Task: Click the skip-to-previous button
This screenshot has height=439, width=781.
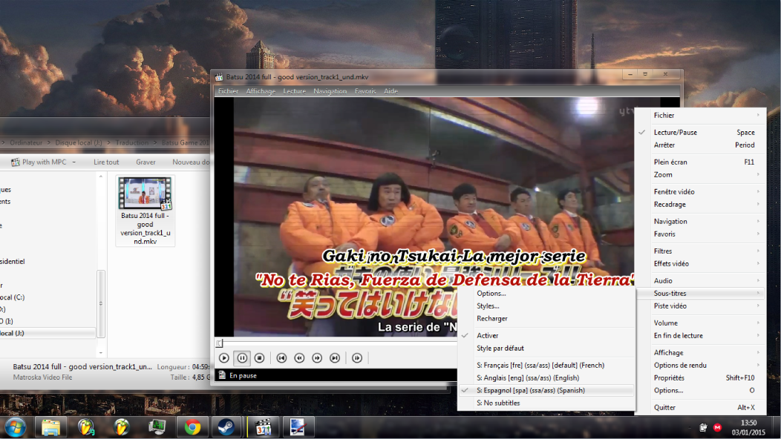Action: click(281, 358)
